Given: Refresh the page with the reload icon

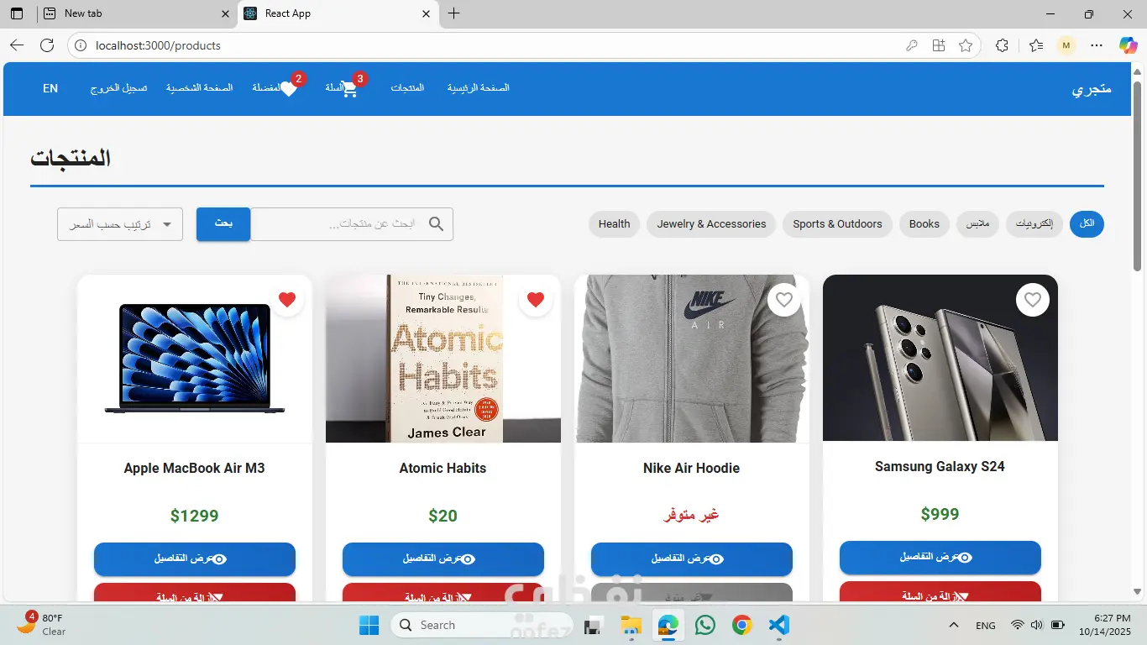Looking at the screenshot, I should click(x=47, y=45).
